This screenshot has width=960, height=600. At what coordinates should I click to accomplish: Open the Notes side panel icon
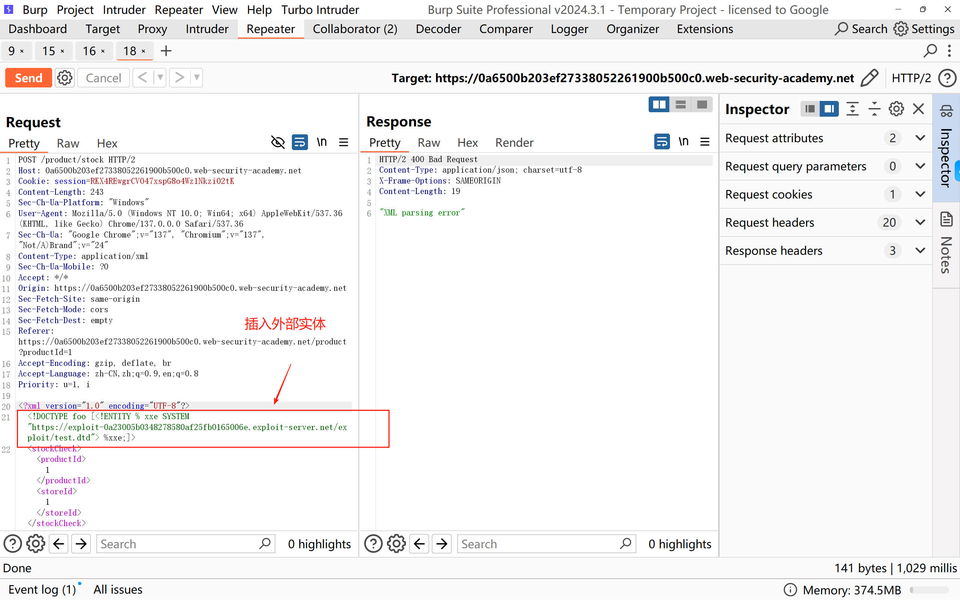[946, 220]
